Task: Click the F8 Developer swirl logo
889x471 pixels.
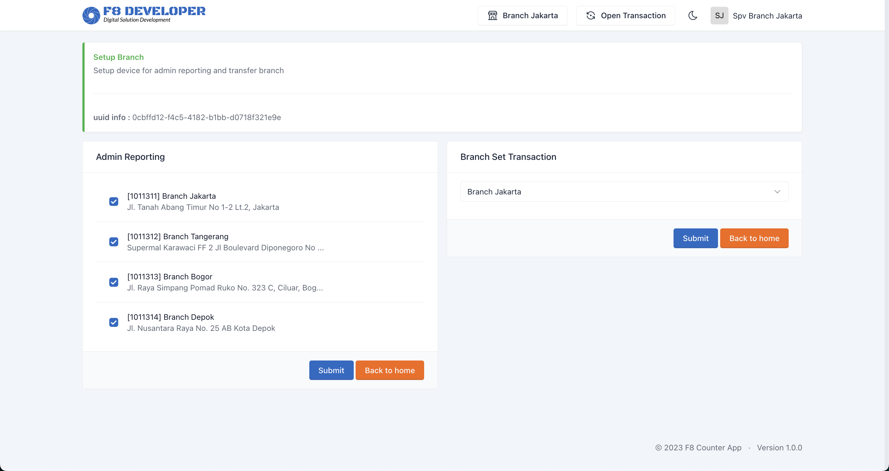Action: 91,15
